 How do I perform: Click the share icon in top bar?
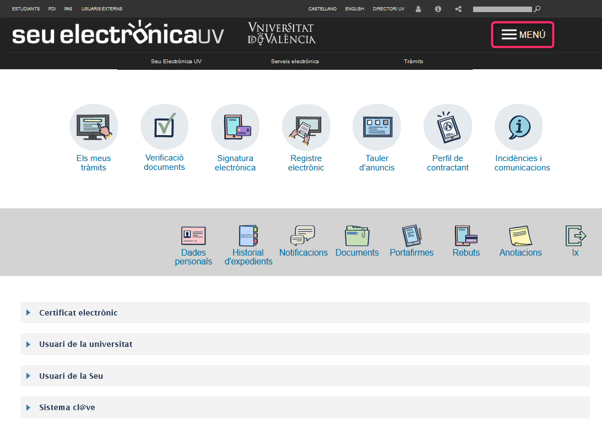(458, 9)
